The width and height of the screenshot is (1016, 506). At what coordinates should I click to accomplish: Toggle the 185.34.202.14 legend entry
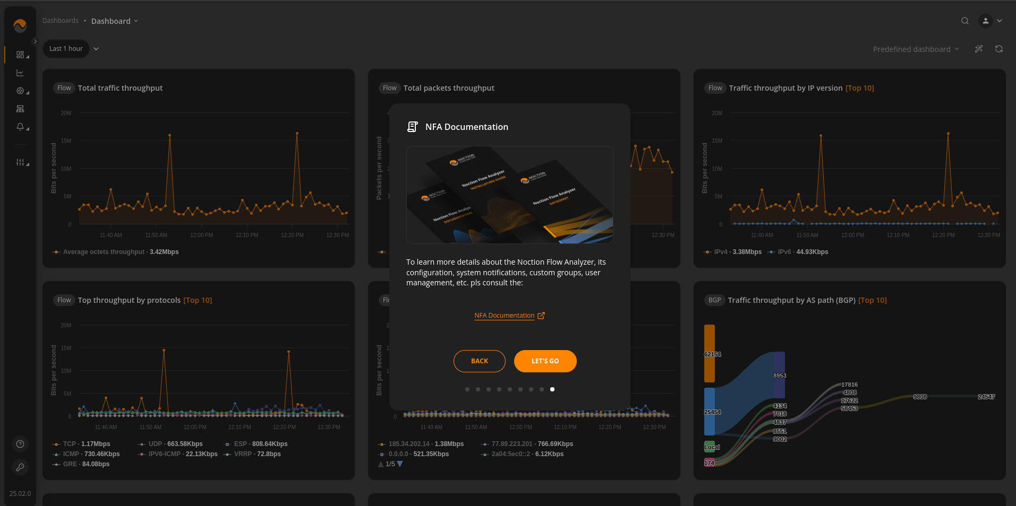421,444
